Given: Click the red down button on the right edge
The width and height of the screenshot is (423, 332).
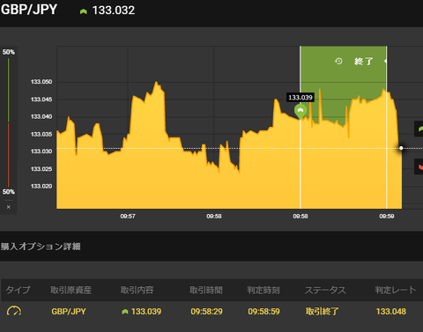Looking at the screenshot, I should (419, 166).
